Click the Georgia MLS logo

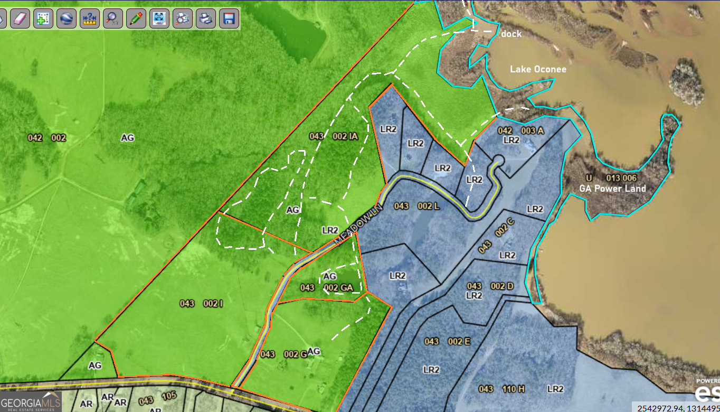(31, 401)
